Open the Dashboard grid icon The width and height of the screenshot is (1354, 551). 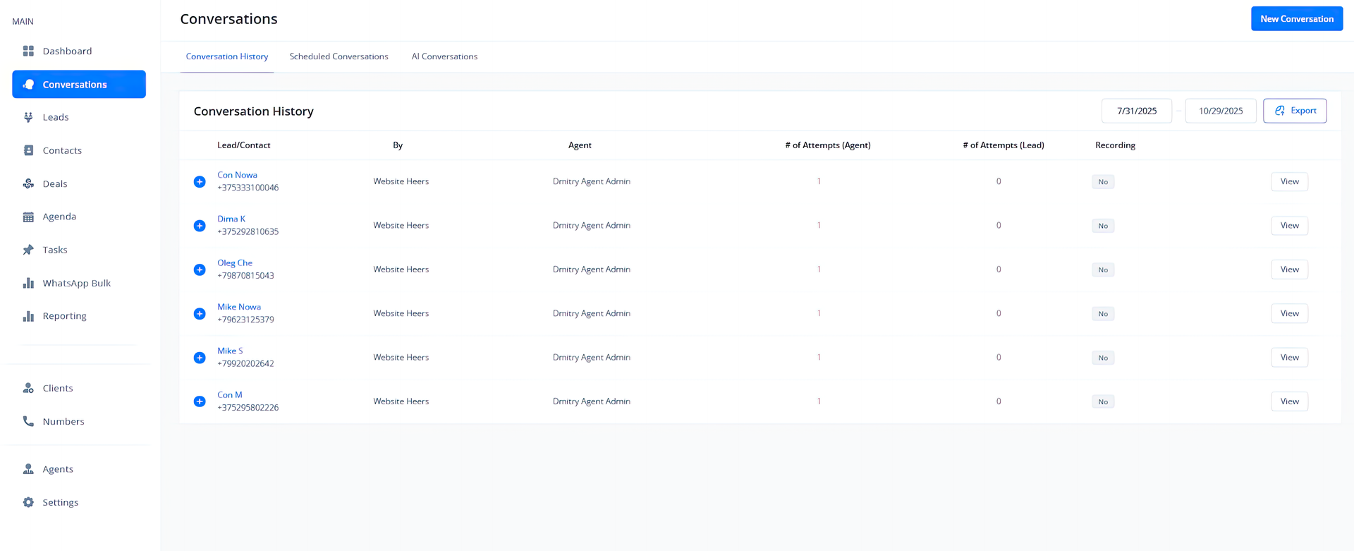tap(28, 51)
